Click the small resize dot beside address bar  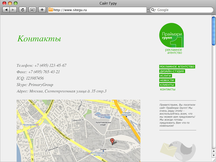tap(148, 10)
